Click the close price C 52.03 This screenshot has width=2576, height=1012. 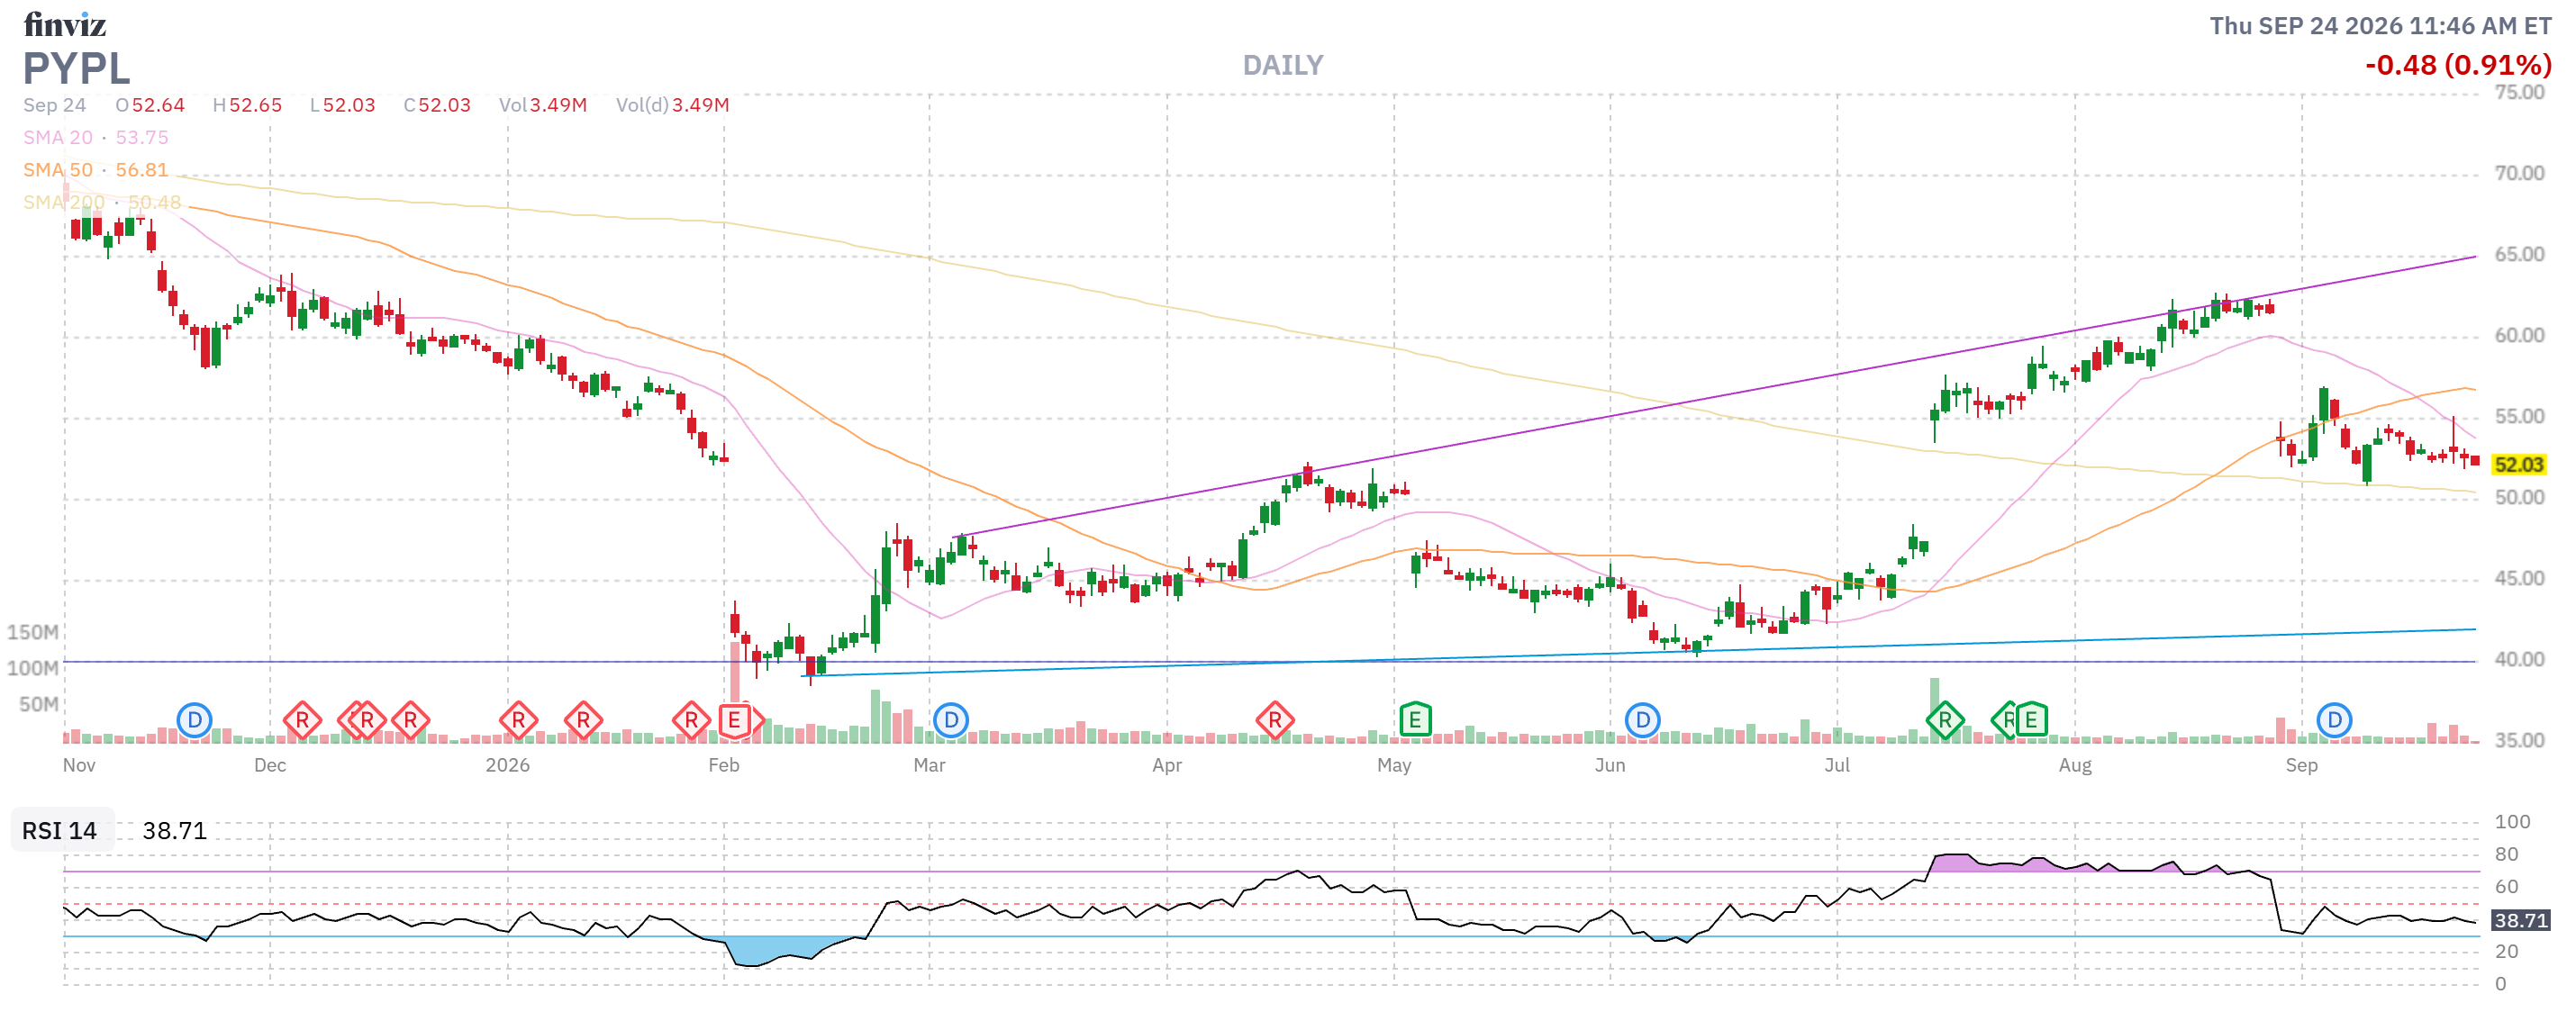tap(437, 105)
